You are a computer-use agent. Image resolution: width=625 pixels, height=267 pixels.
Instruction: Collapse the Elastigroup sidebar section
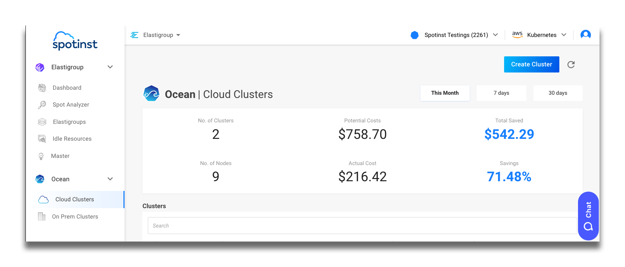[110, 67]
